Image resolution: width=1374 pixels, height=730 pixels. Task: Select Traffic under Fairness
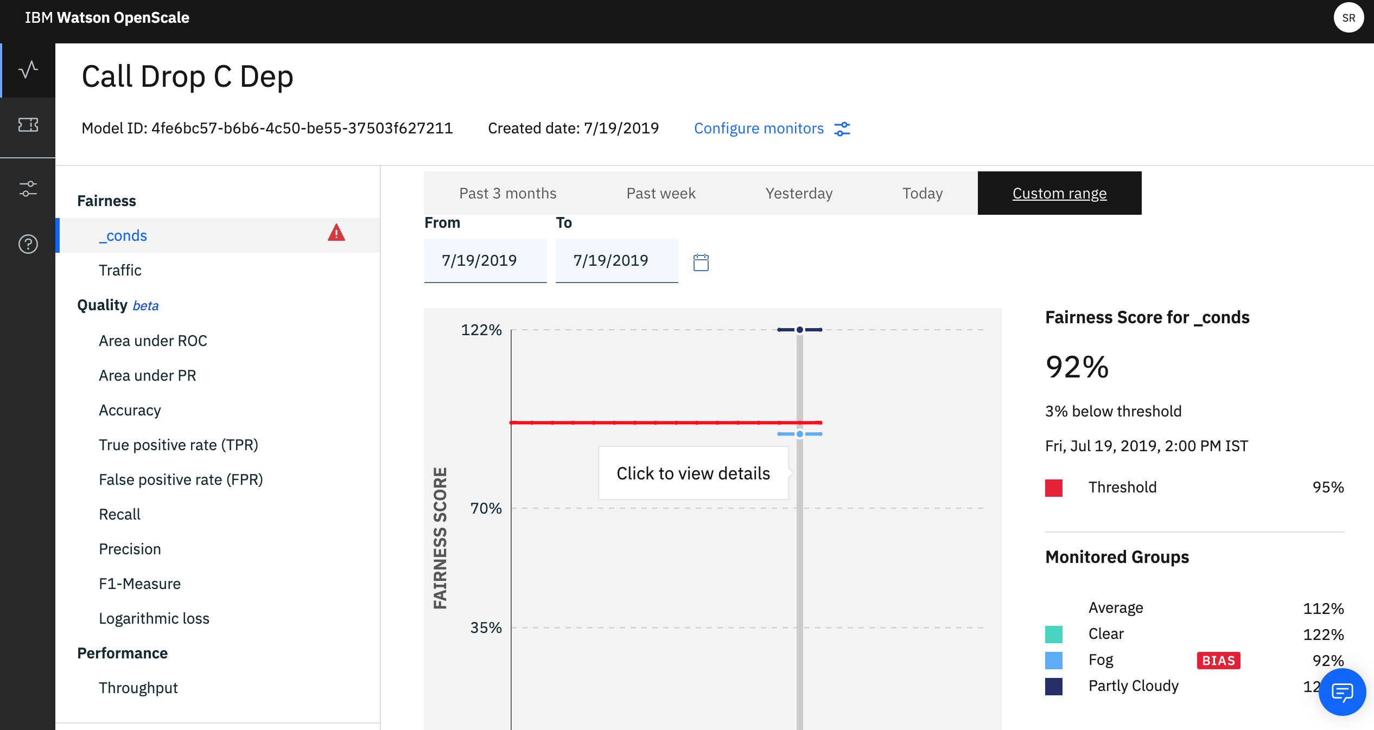tap(120, 270)
